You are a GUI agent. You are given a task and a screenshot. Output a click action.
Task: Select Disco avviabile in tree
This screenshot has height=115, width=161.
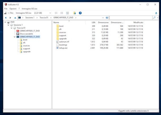(x=26, y=34)
